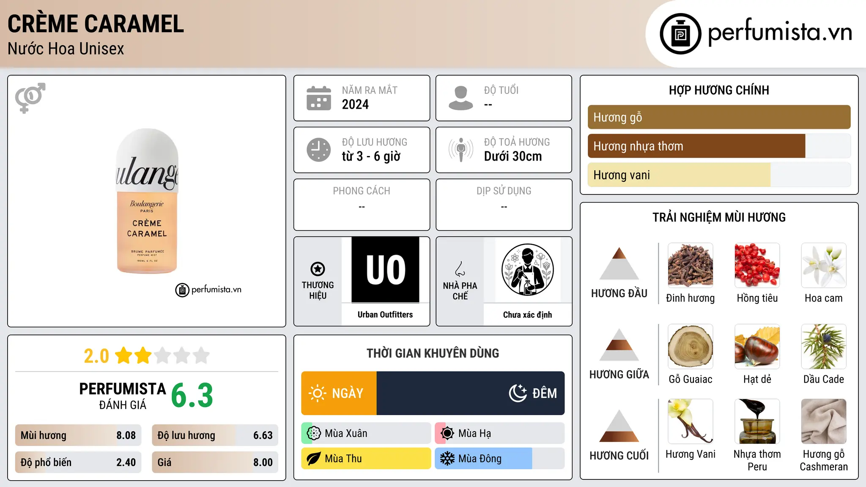Image resolution: width=866 pixels, height=487 pixels.
Task: Click the Giá 8.00 score bar
Action: (x=215, y=462)
